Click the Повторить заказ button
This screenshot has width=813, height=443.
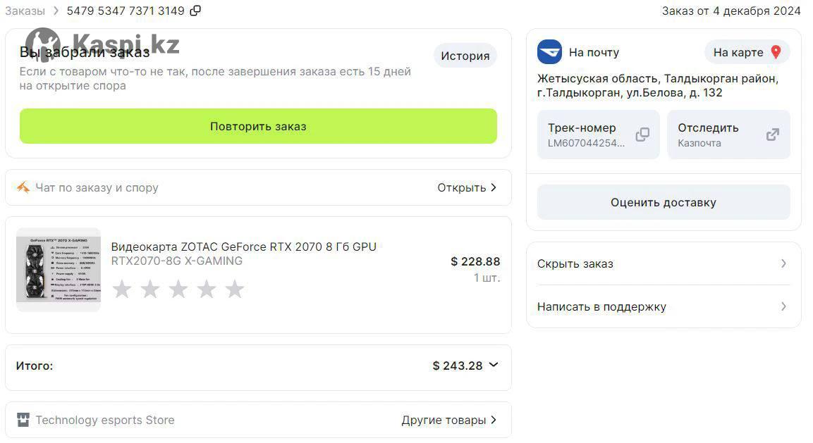258,126
